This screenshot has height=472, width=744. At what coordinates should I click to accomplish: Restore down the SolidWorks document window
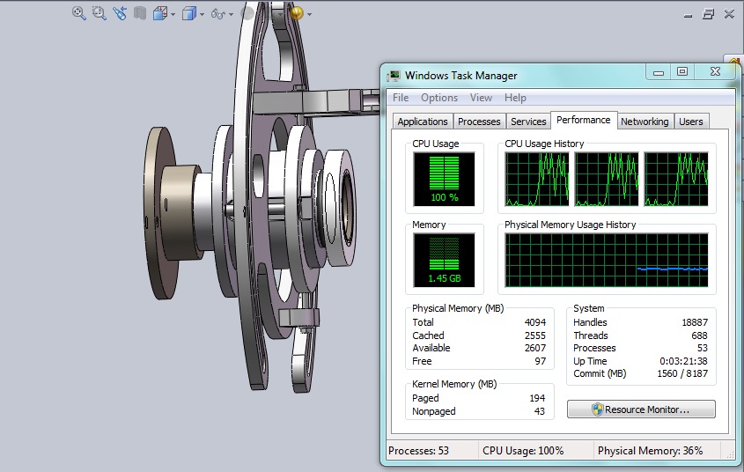click(710, 13)
